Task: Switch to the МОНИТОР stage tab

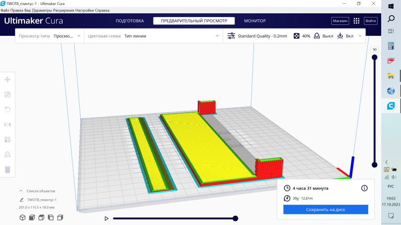Action: (x=255, y=21)
